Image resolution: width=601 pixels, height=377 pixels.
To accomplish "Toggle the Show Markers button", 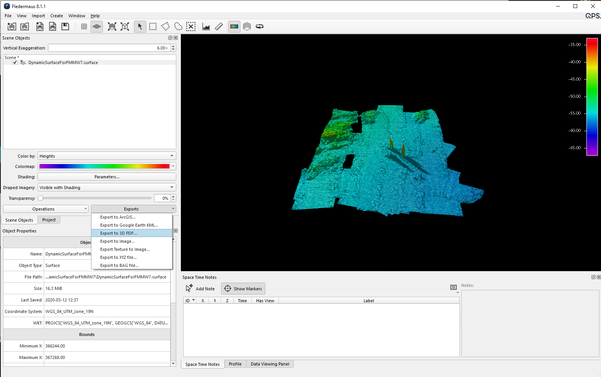I will [243, 289].
